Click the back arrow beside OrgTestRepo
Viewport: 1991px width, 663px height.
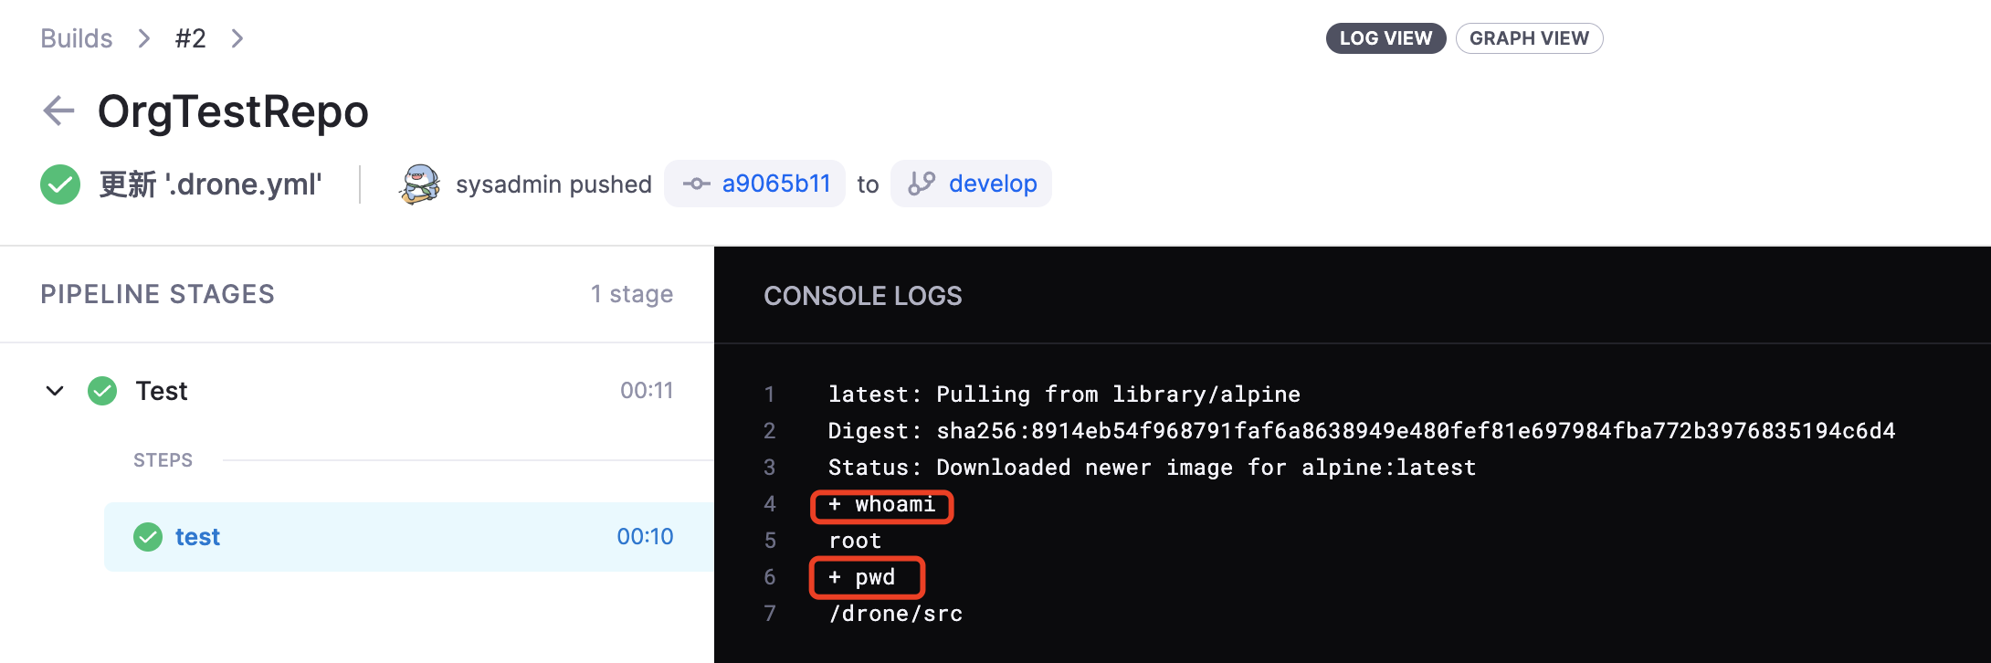point(58,111)
